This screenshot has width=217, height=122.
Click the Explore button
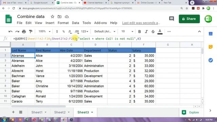(x=190, y=113)
